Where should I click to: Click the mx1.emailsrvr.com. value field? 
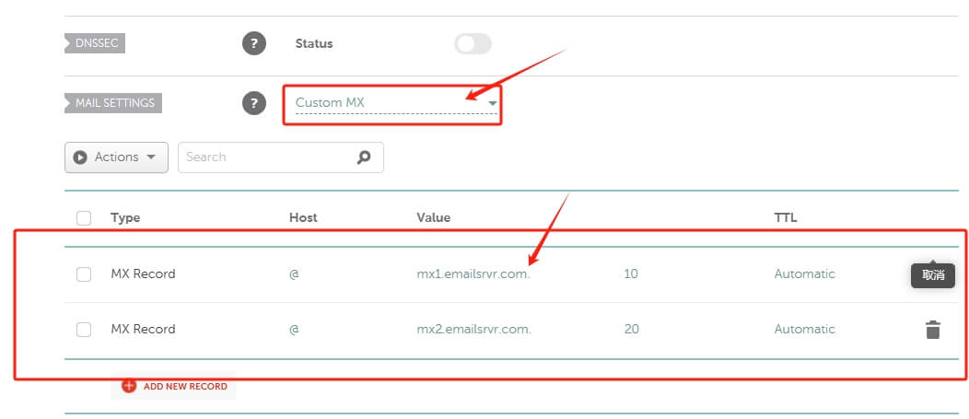[473, 274]
